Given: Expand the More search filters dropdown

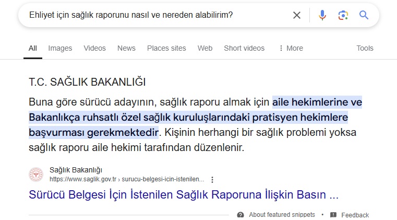Looking at the screenshot, I should coord(291,48).
